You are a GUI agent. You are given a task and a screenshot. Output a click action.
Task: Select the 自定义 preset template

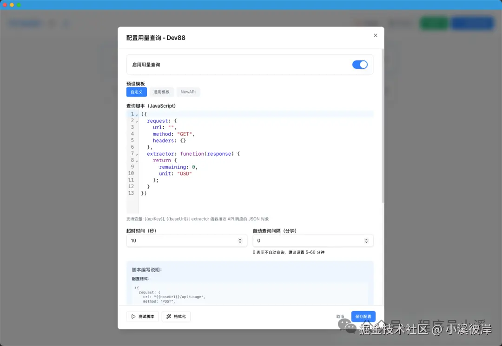click(136, 91)
